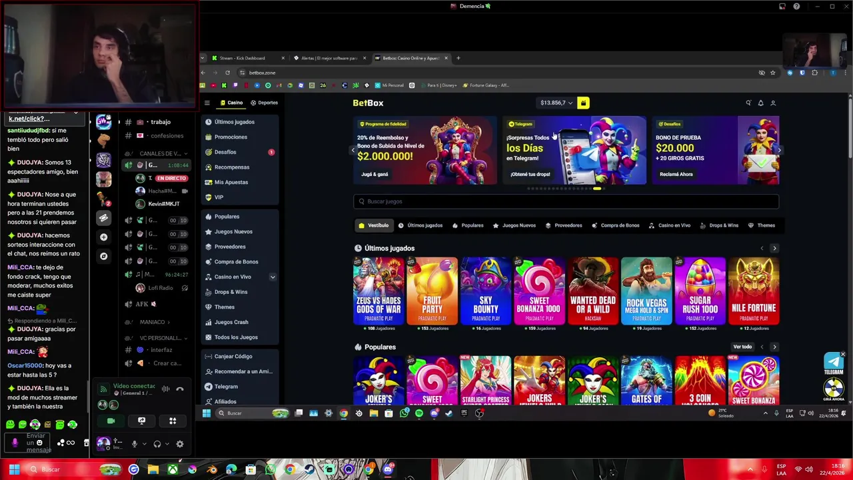Expand the $13.856,7 balance dropdown
This screenshot has height=480, width=853.
click(570, 103)
